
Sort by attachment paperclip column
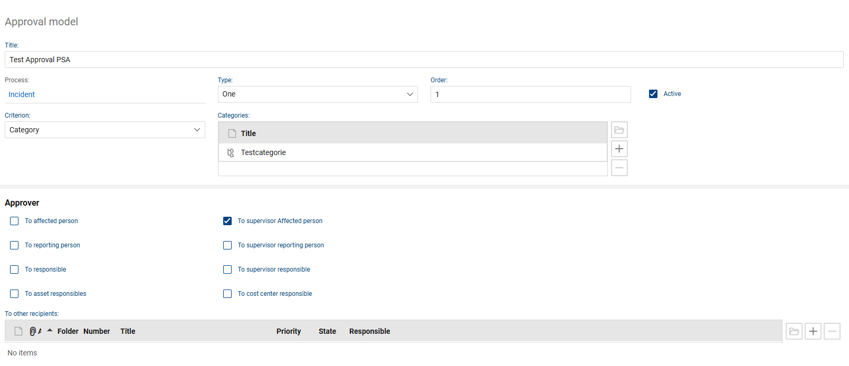coord(33,331)
